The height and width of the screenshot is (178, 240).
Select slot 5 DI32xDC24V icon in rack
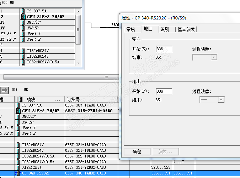[x=23, y=56]
